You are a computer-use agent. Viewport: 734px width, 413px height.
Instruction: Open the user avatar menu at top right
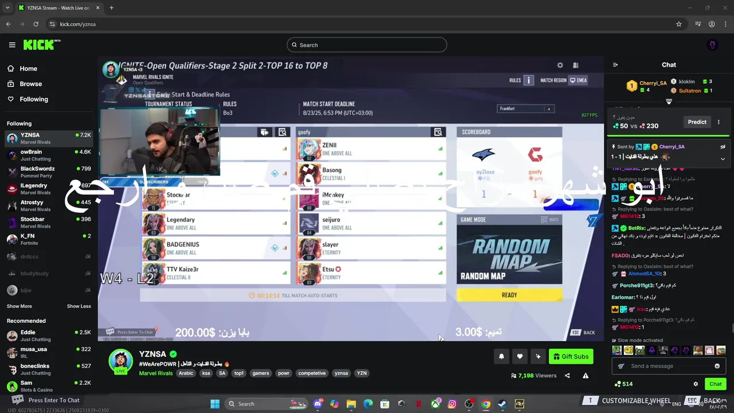pos(713,45)
